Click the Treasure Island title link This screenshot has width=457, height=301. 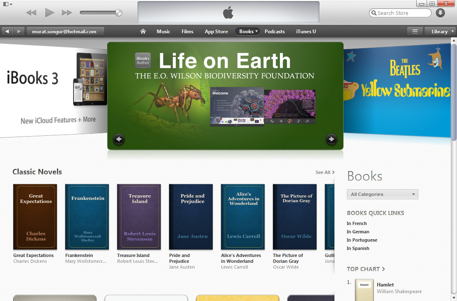(133, 255)
